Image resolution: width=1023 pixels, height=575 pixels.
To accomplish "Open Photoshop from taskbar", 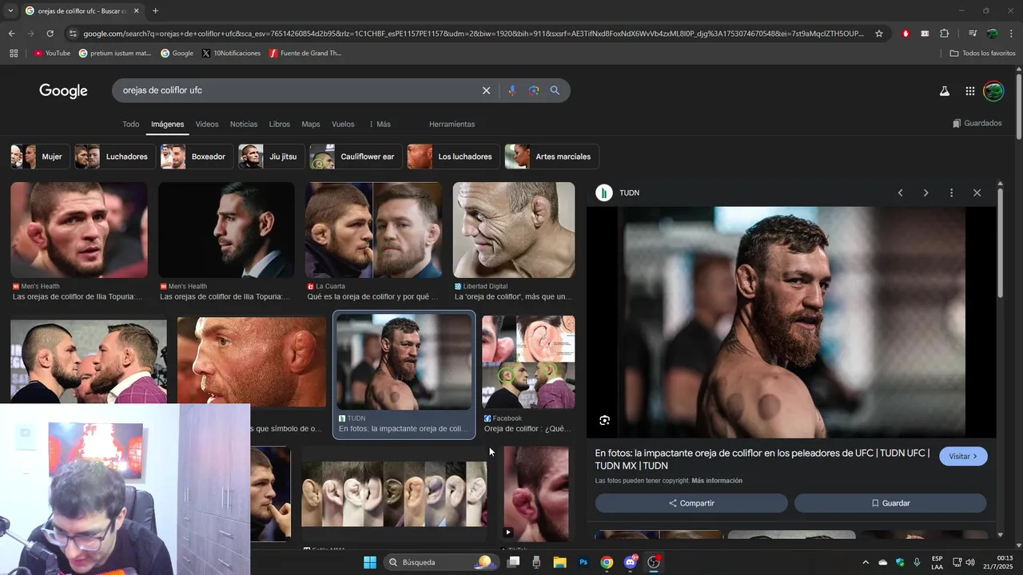I will coord(583,562).
